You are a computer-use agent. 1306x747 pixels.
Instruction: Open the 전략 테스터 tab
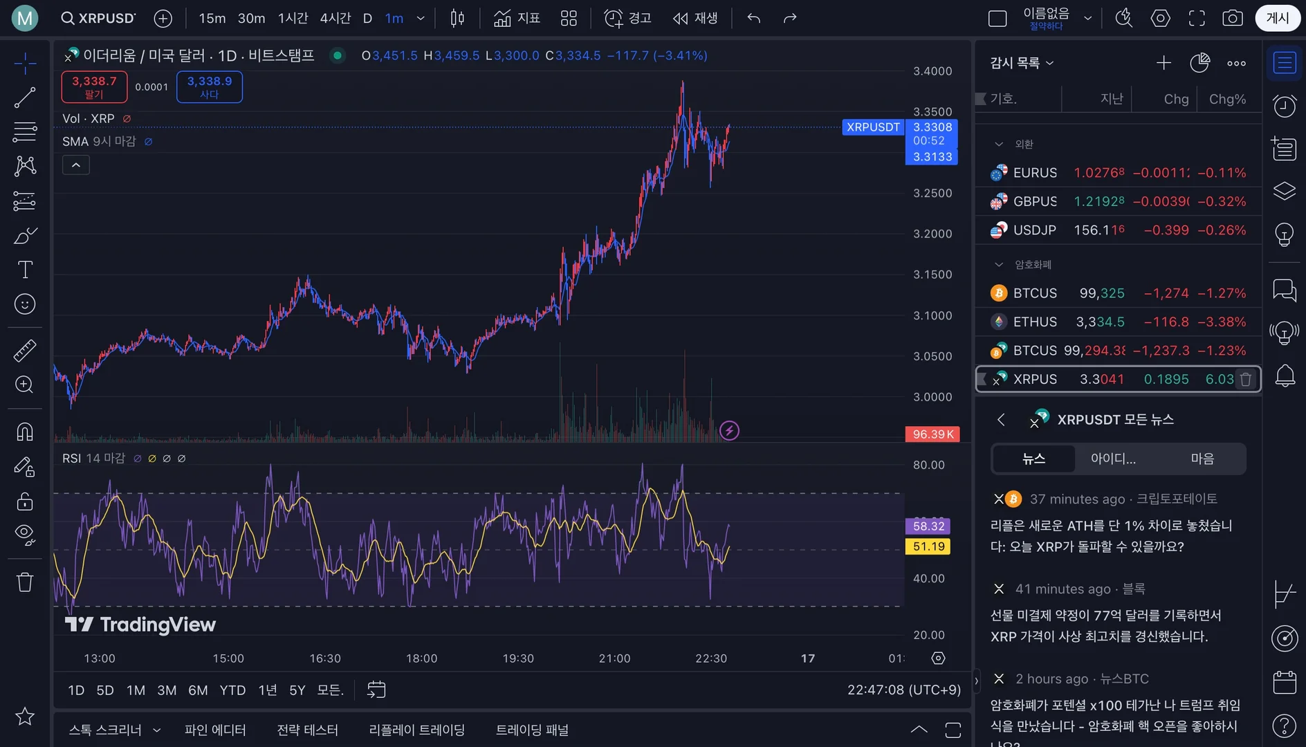point(308,730)
